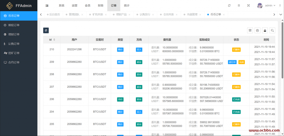Click the 进行中 status in row 209

[232, 62]
